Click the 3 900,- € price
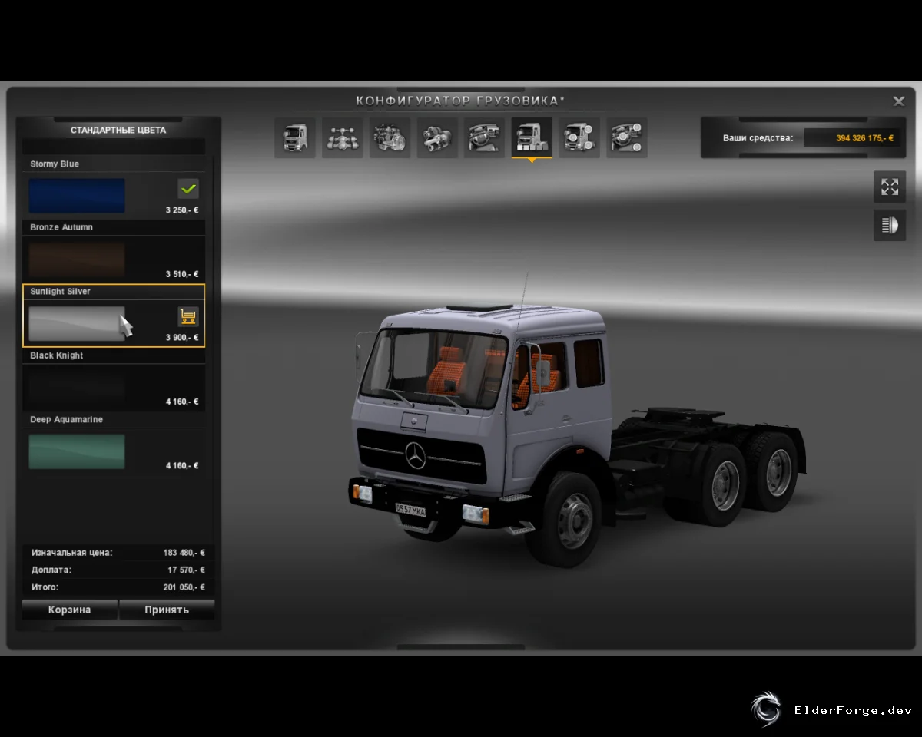This screenshot has width=922, height=737. coord(182,338)
